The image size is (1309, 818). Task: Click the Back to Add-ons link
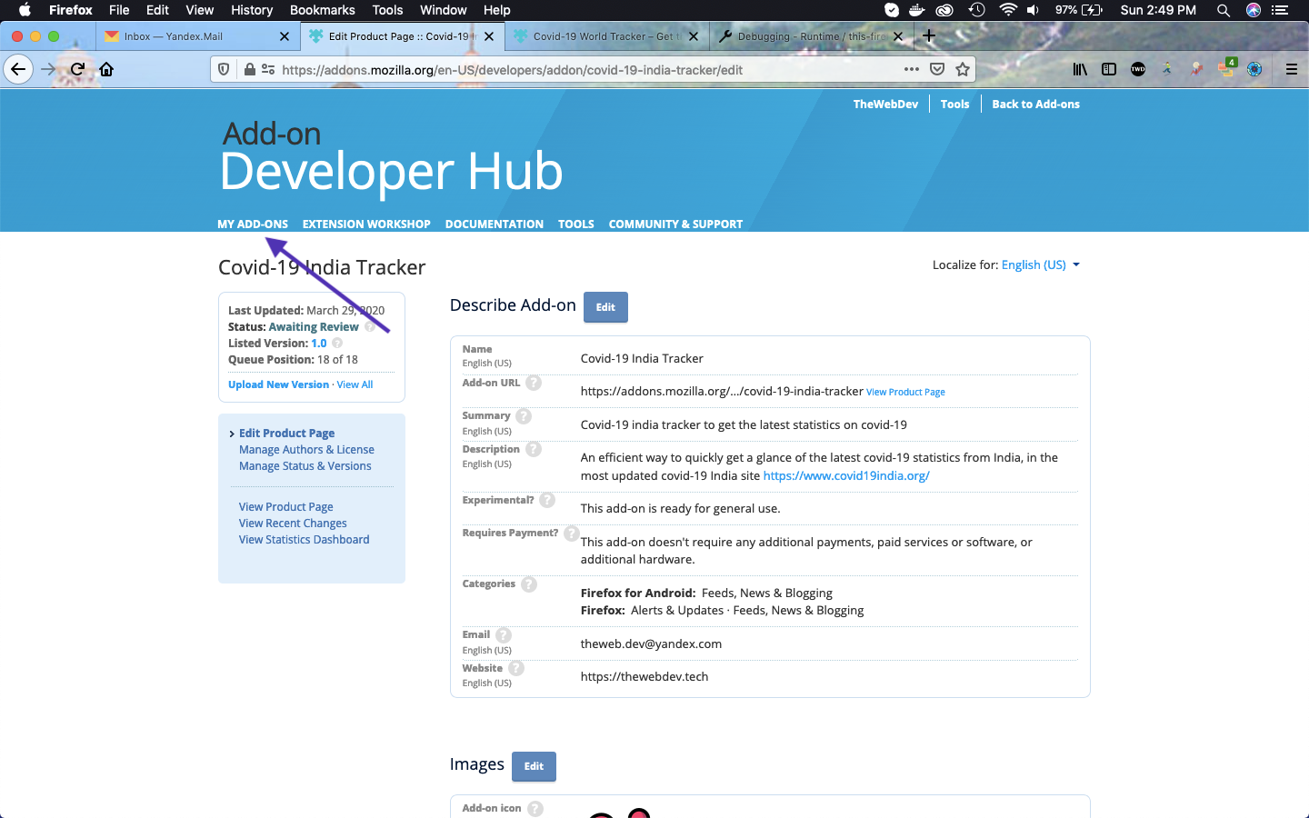[x=1035, y=105]
